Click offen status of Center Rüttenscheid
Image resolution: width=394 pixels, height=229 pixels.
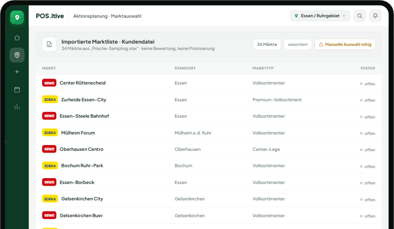368,84
